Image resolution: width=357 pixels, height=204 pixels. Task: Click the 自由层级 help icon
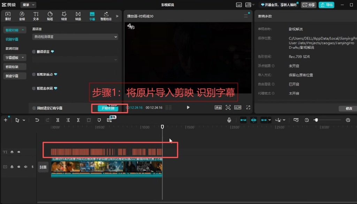point(273,84)
